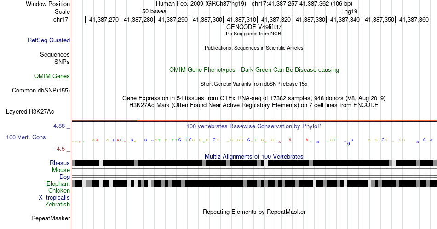This screenshot has height=229, width=437.
Task: Click the Rhesus alignment black bar
Action: point(254,163)
